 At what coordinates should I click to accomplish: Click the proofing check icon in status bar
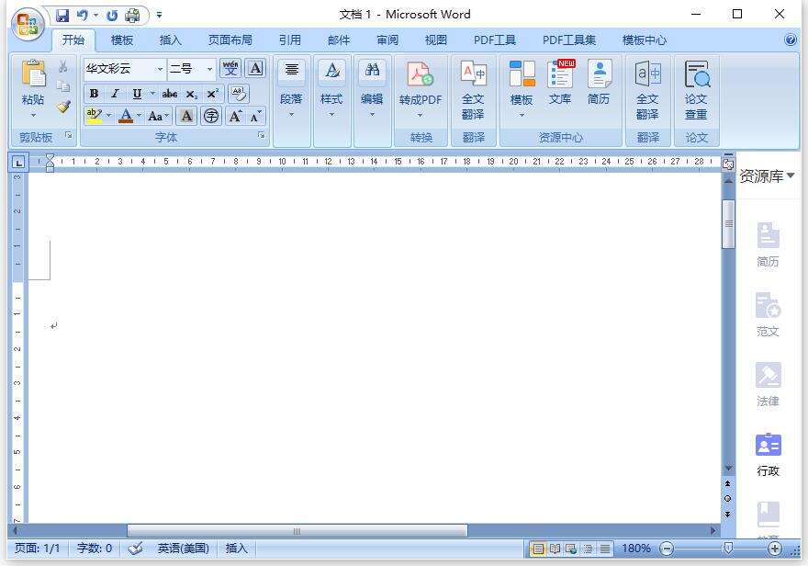[x=135, y=549]
